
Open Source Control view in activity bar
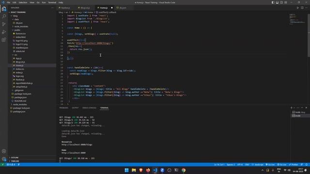[x=4, y=24]
